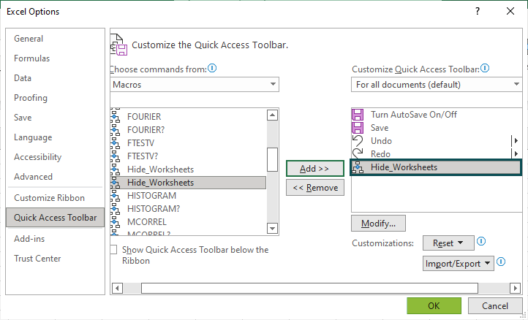The image size is (528, 320).
Task: Click the Add >> button
Action: click(x=315, y=169)
